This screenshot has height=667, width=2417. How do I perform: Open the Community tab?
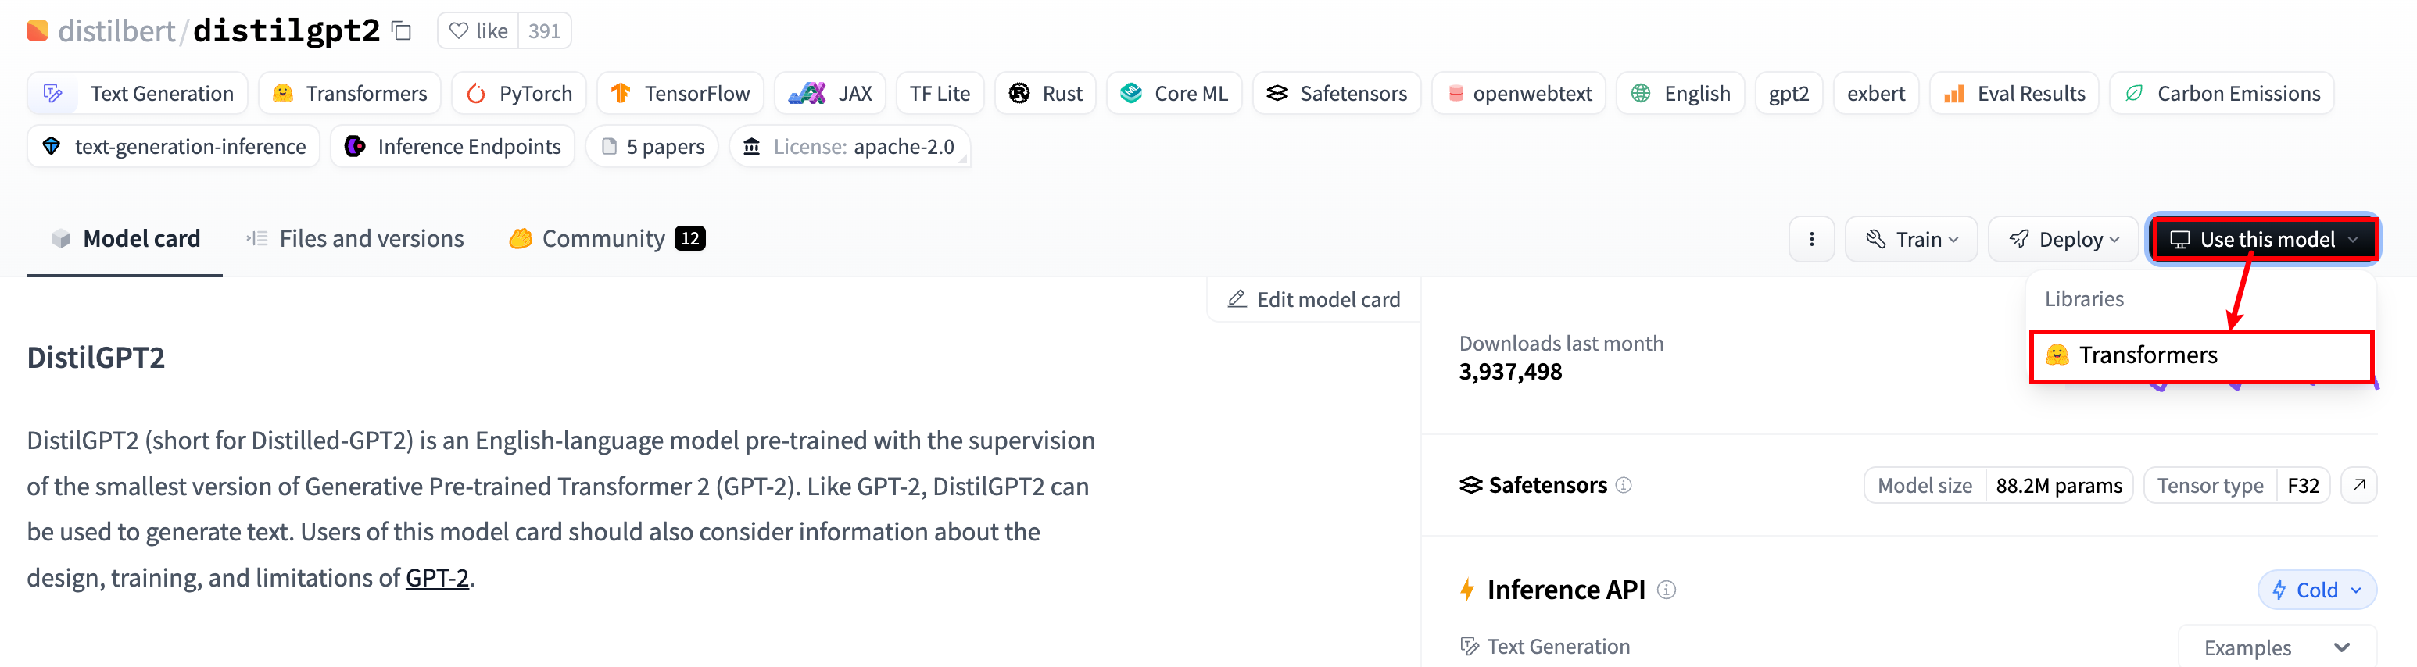point(607,239)
